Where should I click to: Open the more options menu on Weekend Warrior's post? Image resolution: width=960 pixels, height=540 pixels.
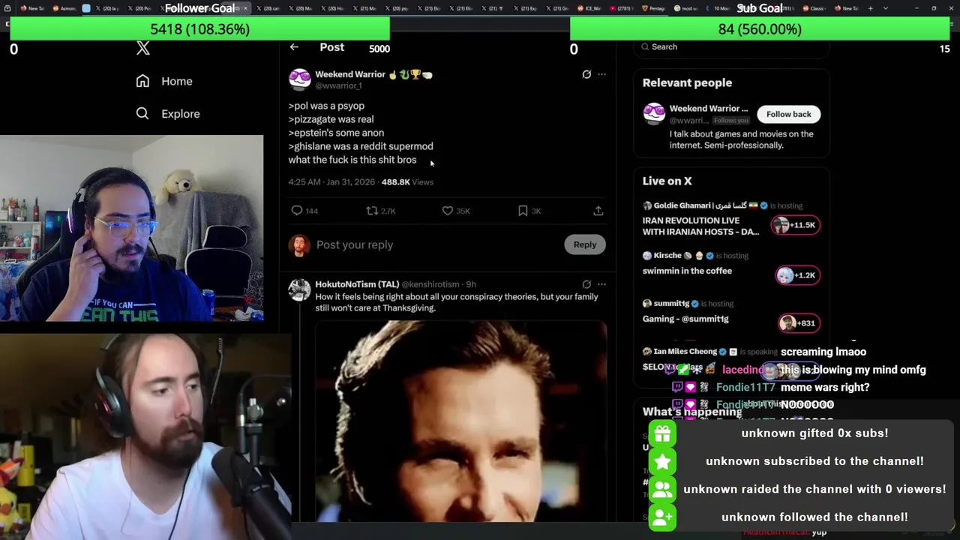click(601, 74)
